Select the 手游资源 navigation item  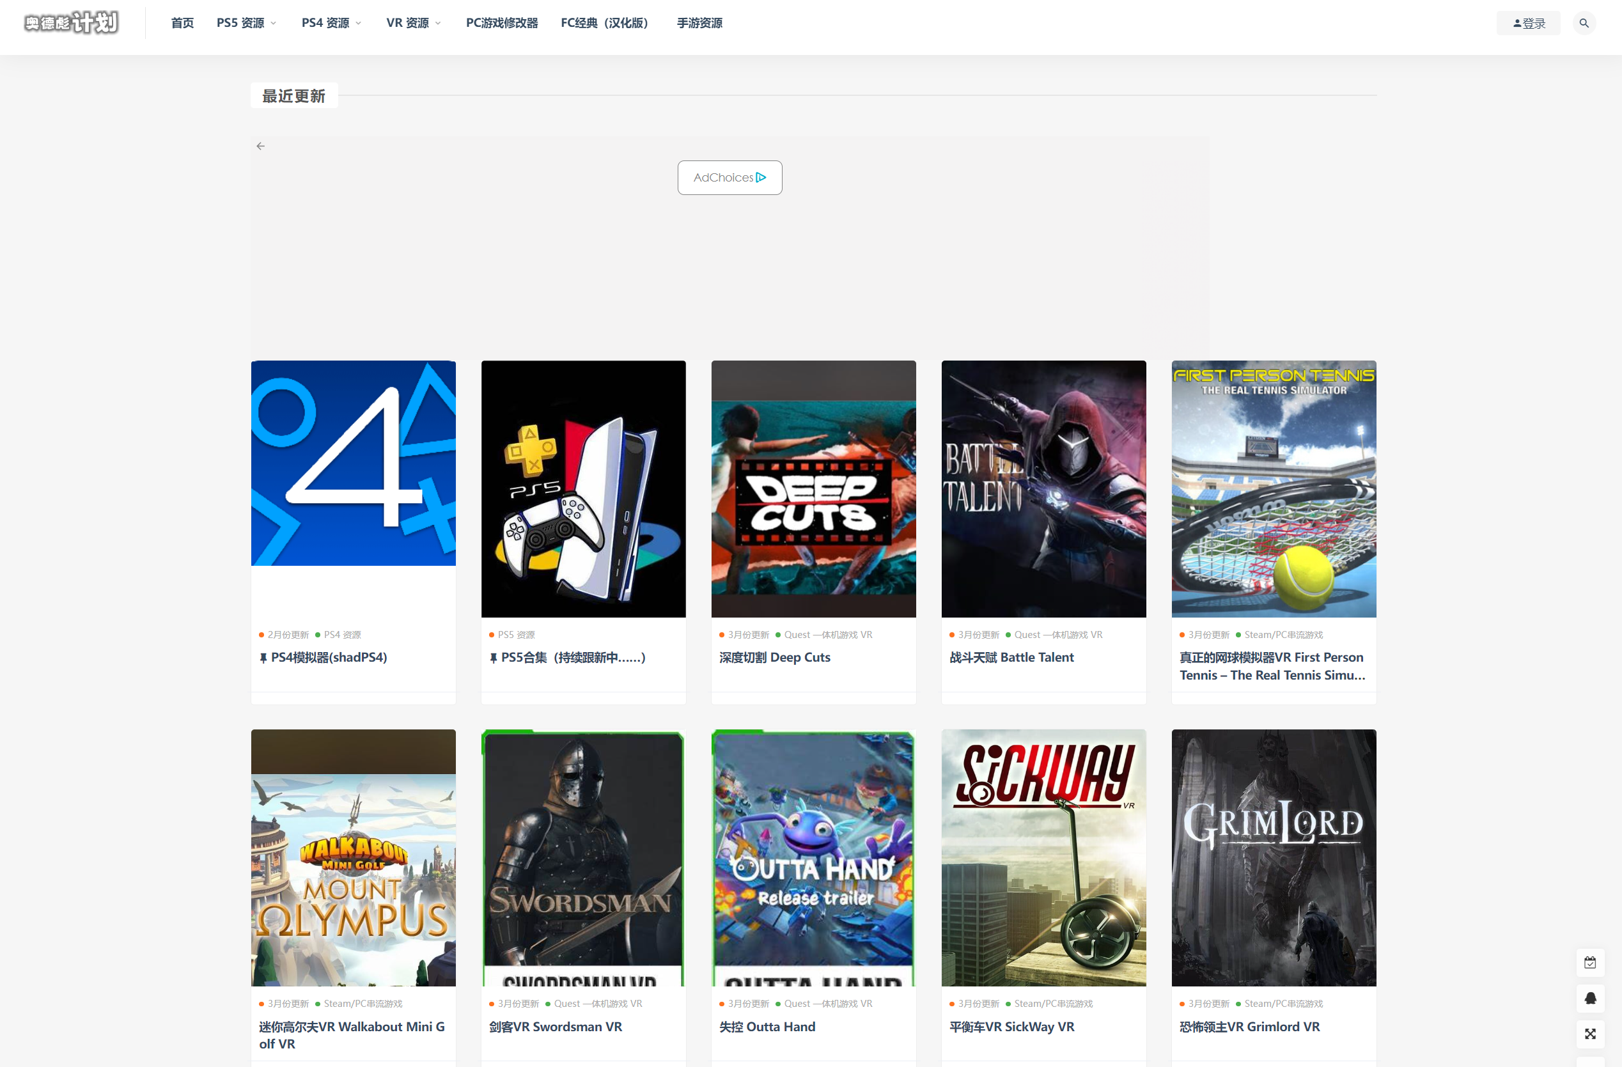pos(699,23)
